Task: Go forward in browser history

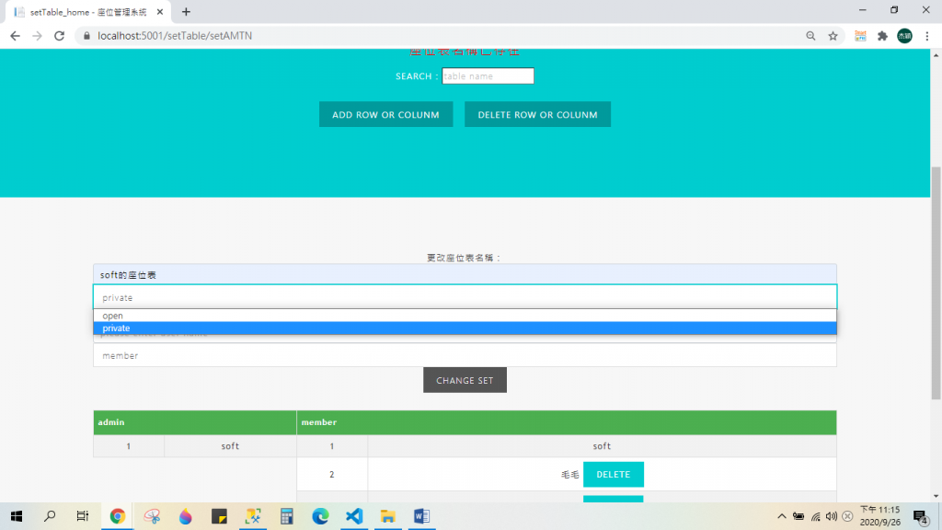Action: click(x=37, y=36)
